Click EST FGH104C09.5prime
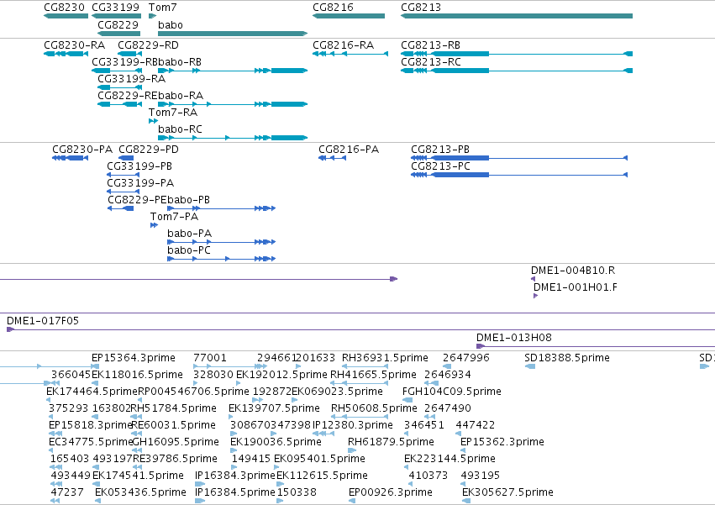The width and height of the screenshot is (715, 505). (x=452, y=392)
